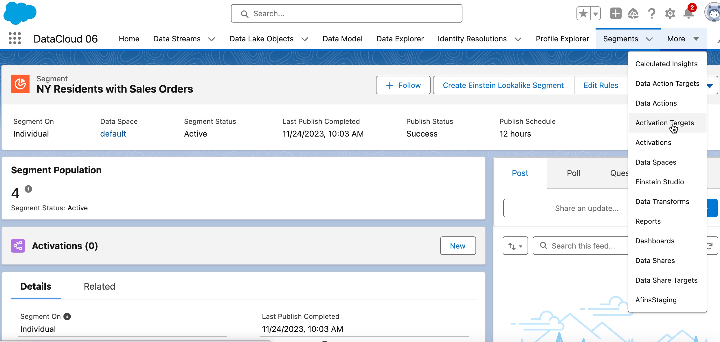The width and height of the screenshot is (720, 342).
Task: Click the Share an update field
Action: [565, 208]
